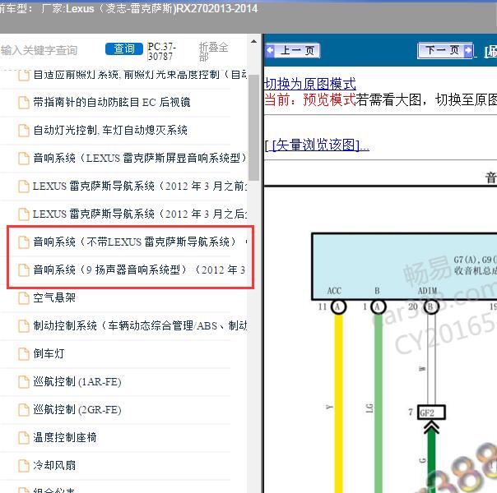Click document icon beside 9 扬声器音响系统型

pyautogui.click(x=24, y=270)
